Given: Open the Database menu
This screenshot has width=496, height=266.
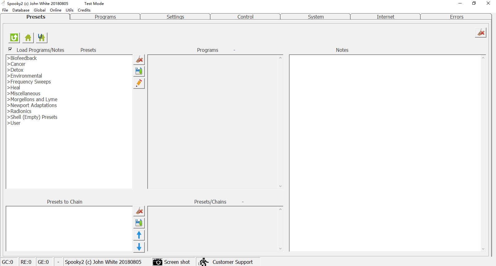Looking at the screenshot, I should 21,10.
